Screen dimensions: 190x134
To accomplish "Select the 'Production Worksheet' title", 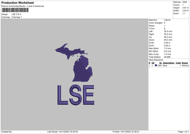I will [17, 3].
